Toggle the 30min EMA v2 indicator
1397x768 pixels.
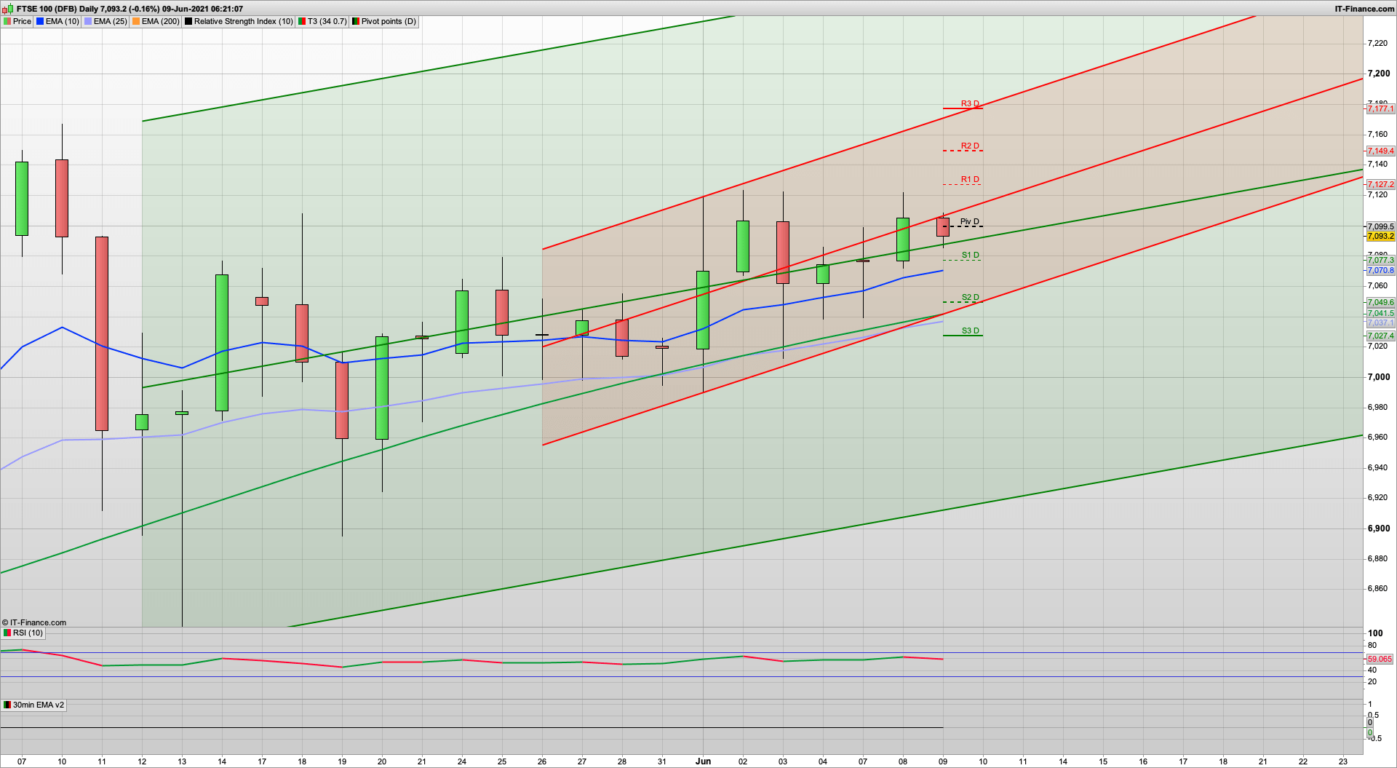tap(6, 705)
